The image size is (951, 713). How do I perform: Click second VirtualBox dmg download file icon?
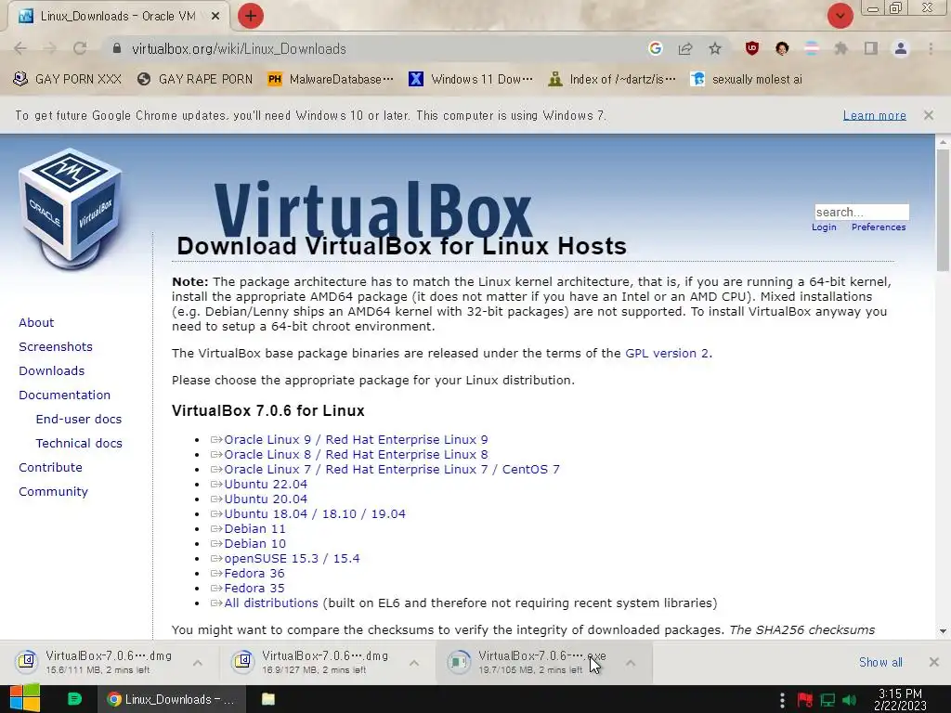point(242,661)
